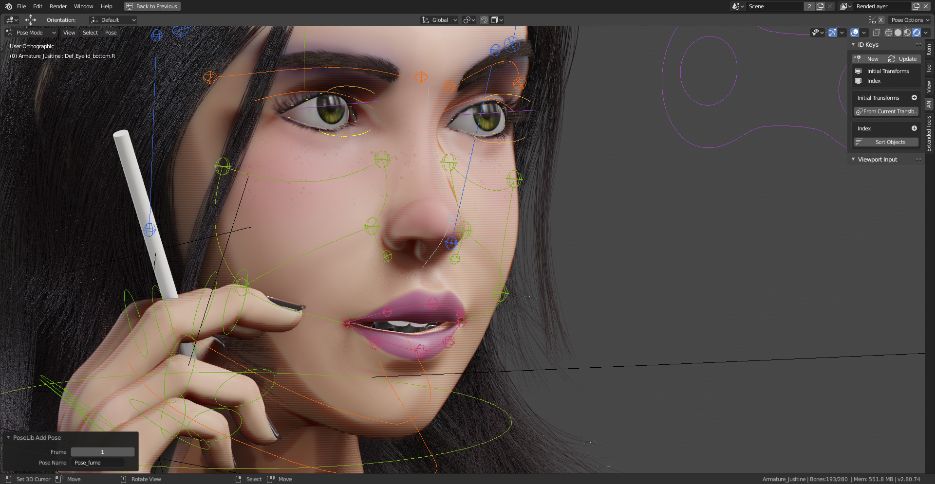Click the Viewport Input drag grip
This screenshot has height=484, width=935.
[918, 159]
